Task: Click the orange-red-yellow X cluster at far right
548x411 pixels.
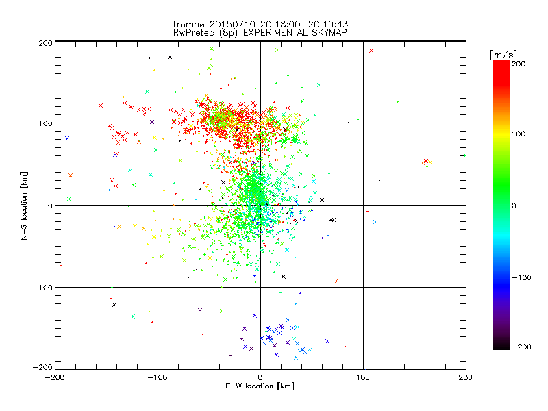Action: pyautogui.click(x=426, y=162)
